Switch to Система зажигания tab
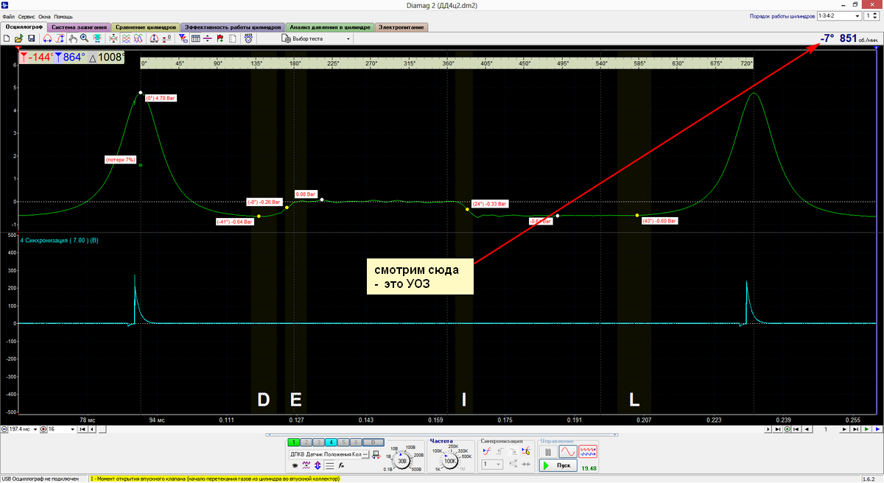 [x=78, y=27]
